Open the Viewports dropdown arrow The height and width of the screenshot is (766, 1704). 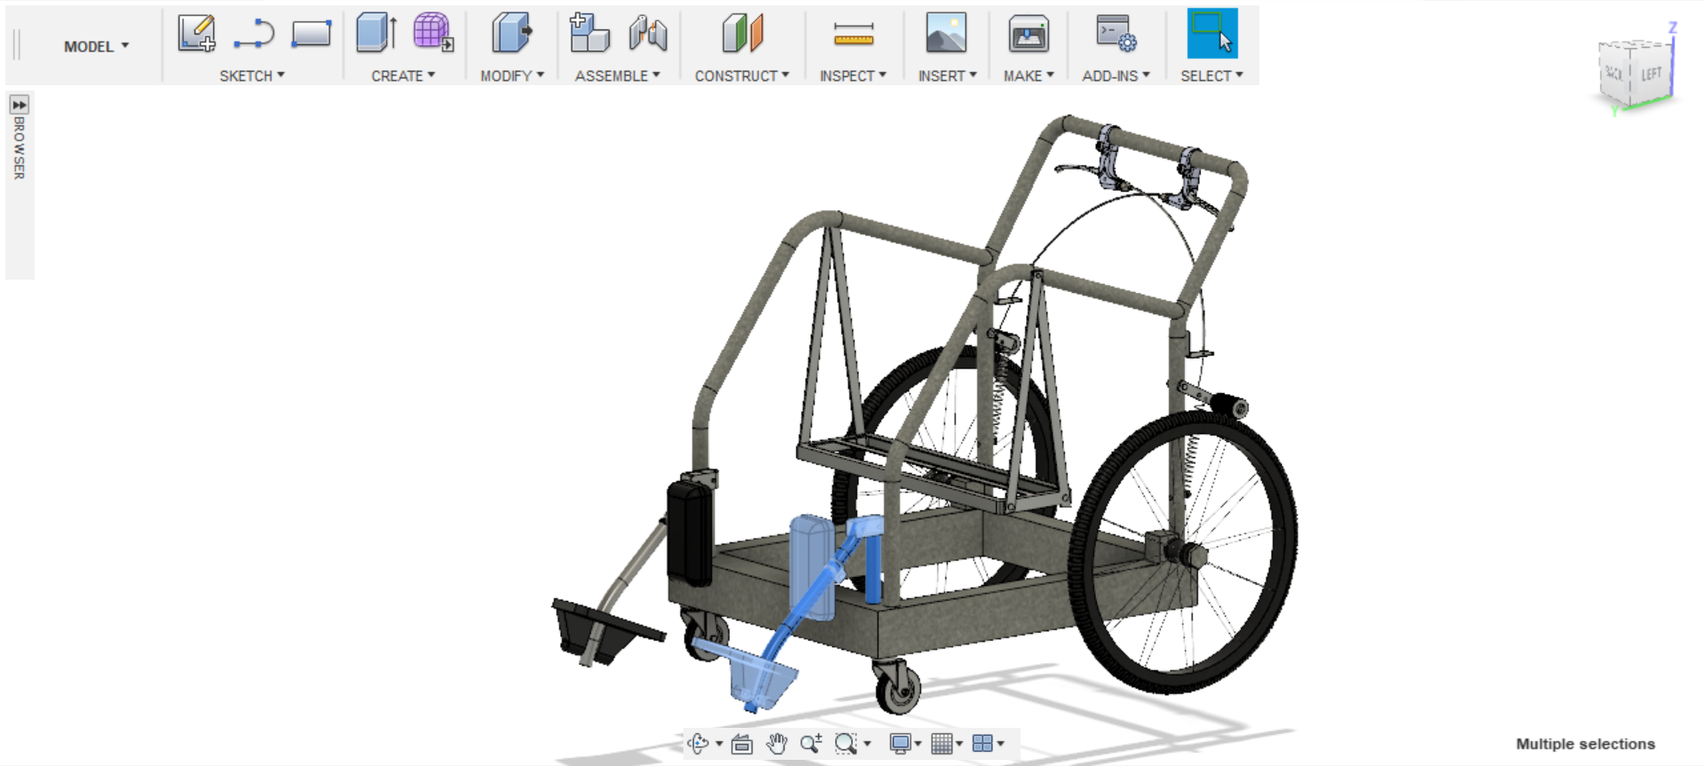click(1000, 744)
